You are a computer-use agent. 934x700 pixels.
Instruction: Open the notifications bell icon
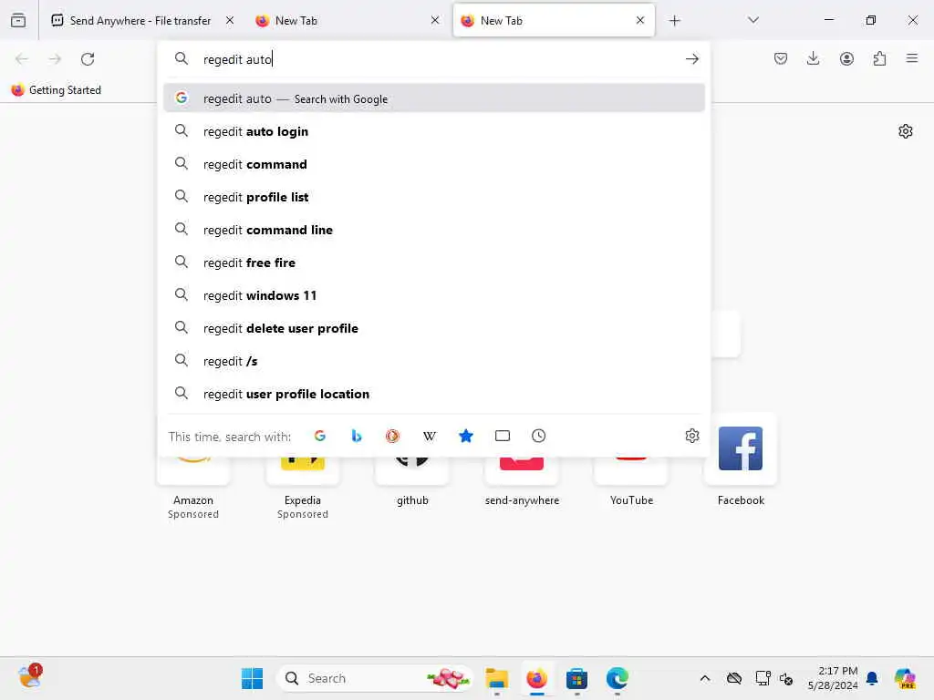[872, 678]
